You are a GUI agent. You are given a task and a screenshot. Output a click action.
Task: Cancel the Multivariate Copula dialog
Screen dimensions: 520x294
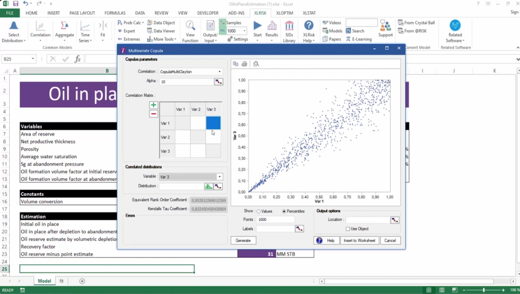pos(390,240)
